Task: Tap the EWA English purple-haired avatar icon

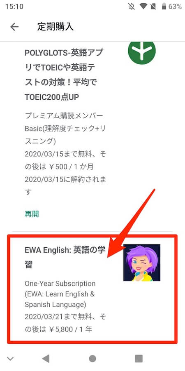Action: click(x=142, y=263)
